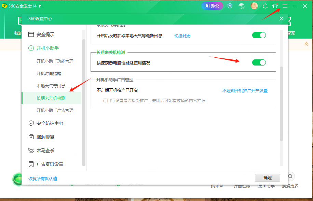The image size is (313, 201).
Task: Click the 恢复所有默认值 link
Action: (43, 178)
